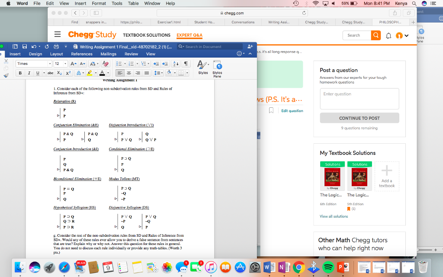Increase the paragraph indent
The height and width of the screenshot is (277, 443).
coord(165,64)
